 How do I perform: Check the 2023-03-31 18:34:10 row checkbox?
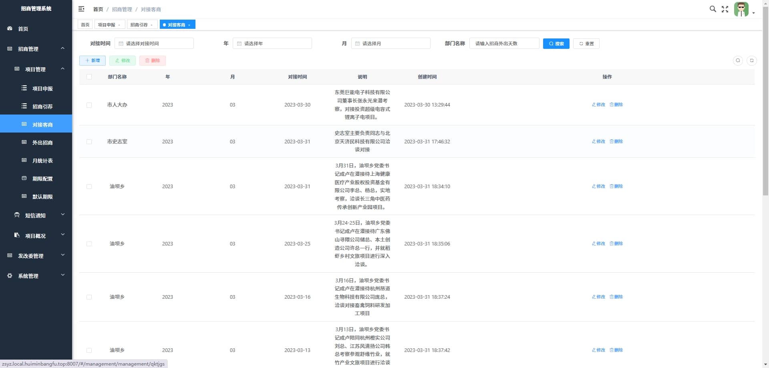[x=89, y=187]
